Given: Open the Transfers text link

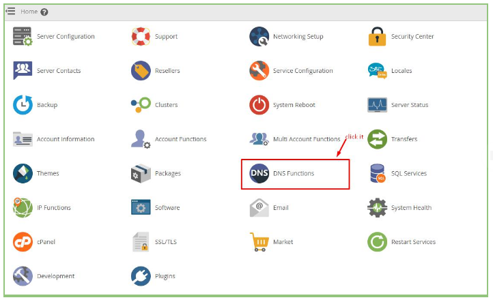Looking at the screenshot, I should tap(404, 139).
